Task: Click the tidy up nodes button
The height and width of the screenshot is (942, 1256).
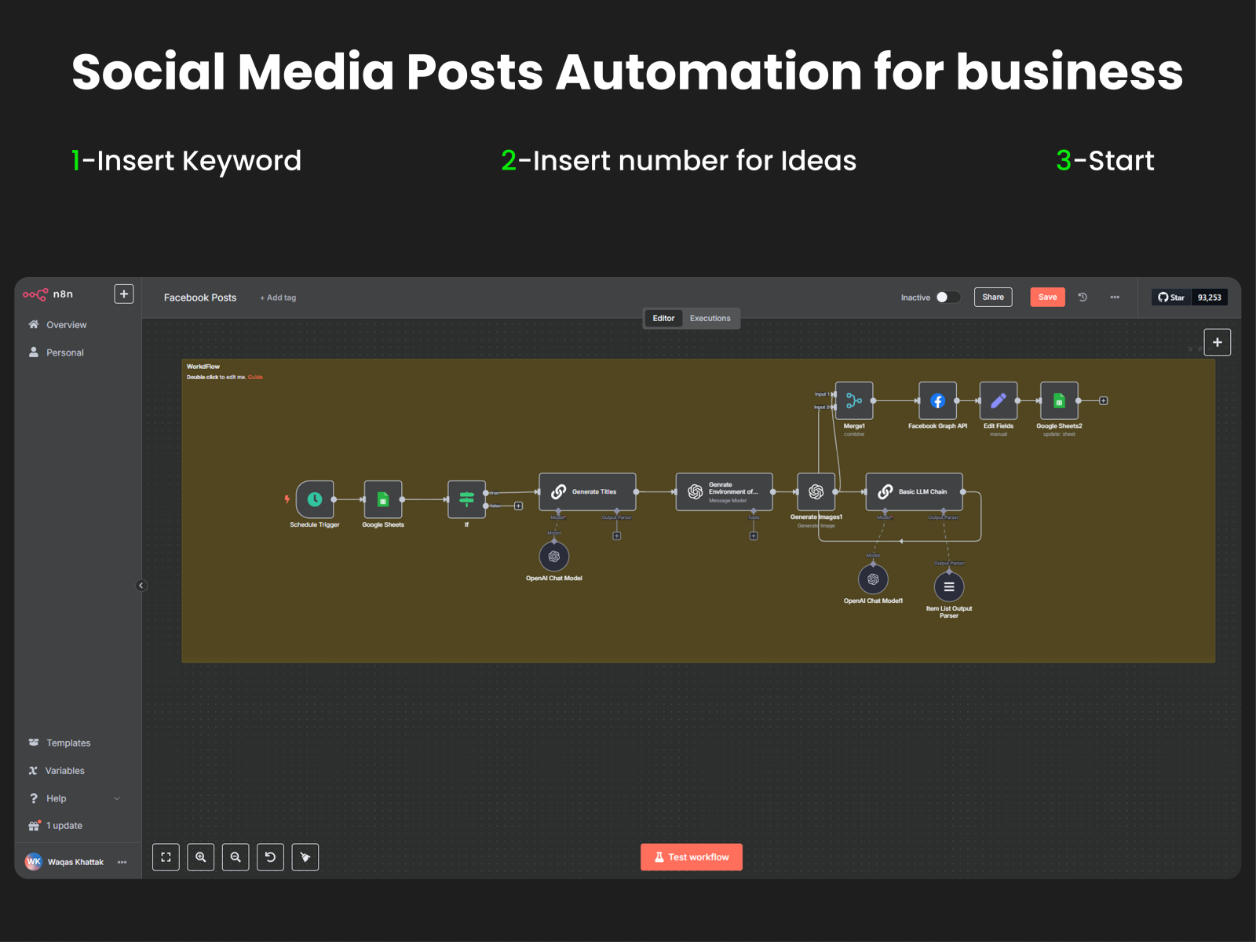Action: pyautogui.click(x=305, y=857)
